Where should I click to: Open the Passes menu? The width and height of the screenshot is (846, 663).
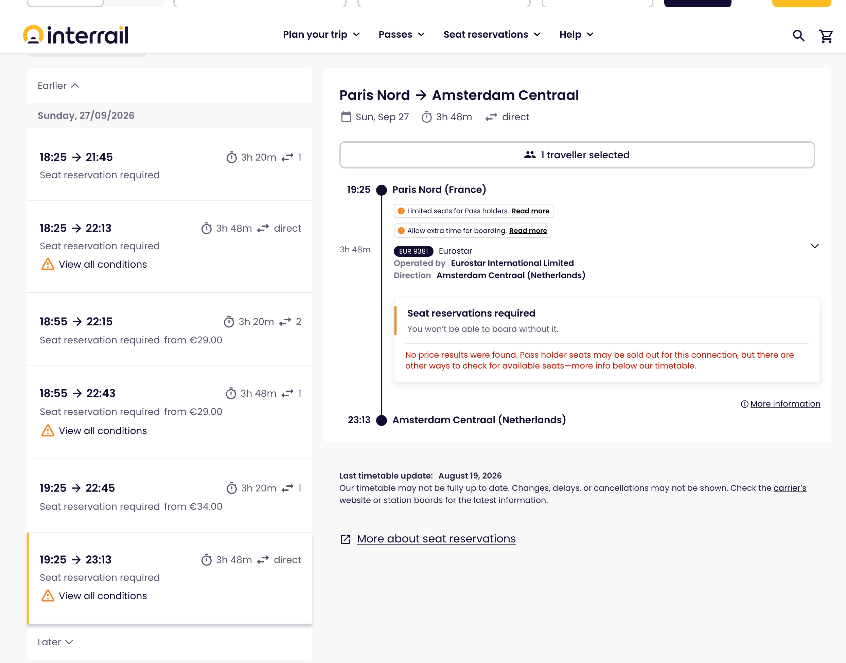click(x=402, y=35)
